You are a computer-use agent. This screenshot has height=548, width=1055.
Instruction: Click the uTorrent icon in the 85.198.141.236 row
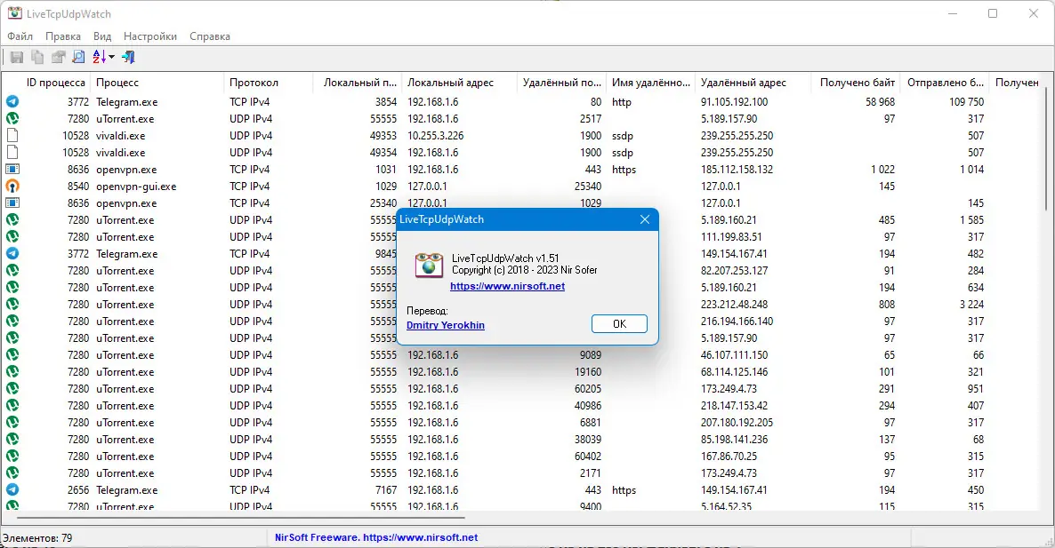pyautogui.click(x=12, y=440)
